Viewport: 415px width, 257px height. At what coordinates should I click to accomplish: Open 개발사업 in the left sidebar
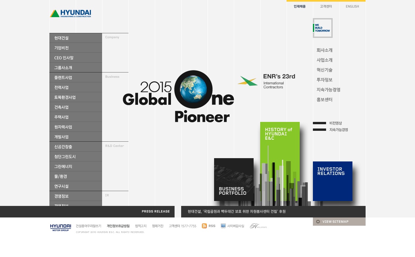76,137
